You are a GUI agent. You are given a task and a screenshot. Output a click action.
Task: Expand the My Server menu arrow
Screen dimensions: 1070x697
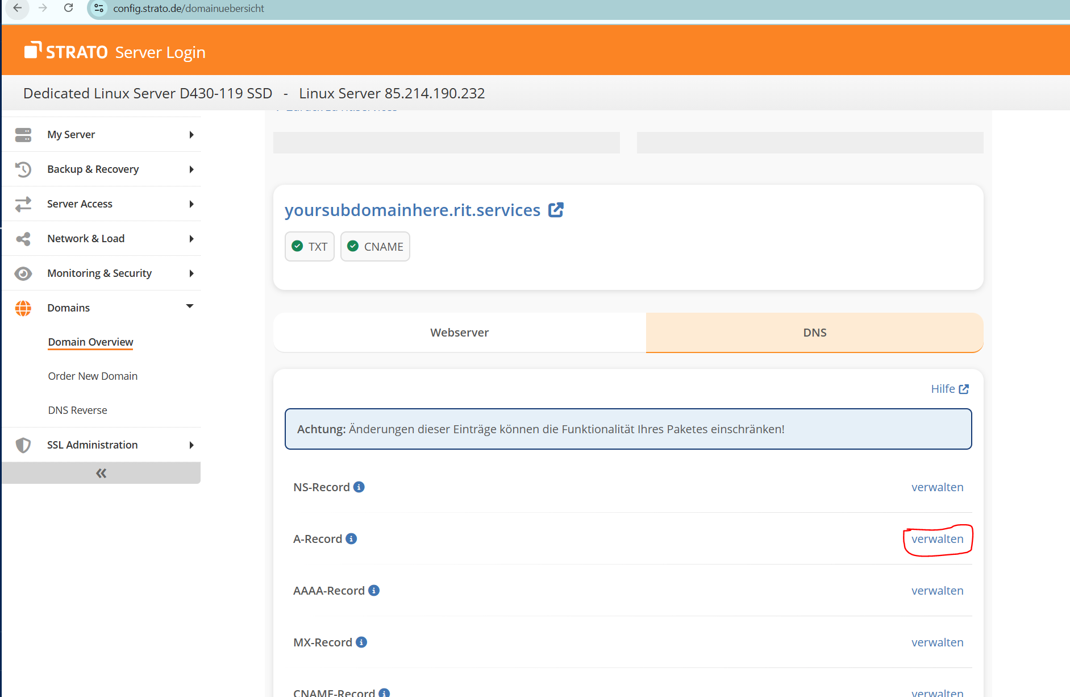coord(191,135)
